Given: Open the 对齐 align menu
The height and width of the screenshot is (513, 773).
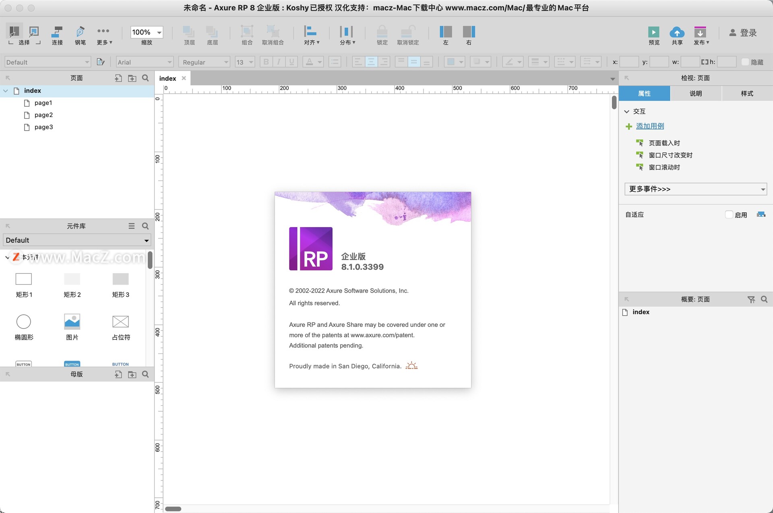Looking at the screenshot, I should click(311, 35).
